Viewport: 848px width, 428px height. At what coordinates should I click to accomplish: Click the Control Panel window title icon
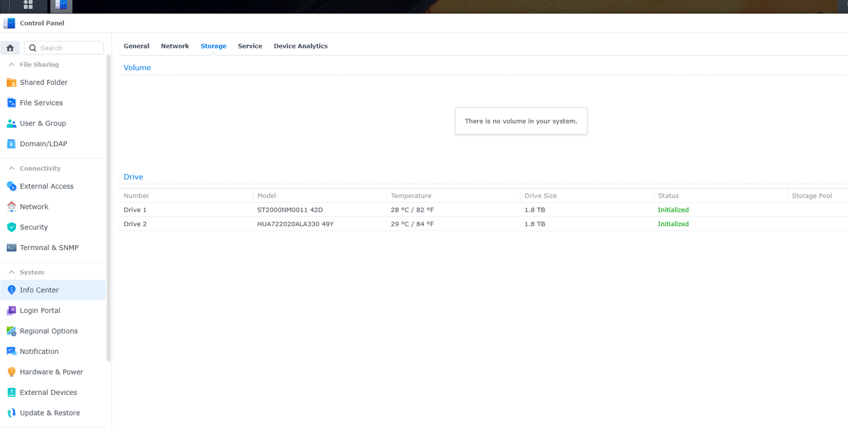point(9,23)
